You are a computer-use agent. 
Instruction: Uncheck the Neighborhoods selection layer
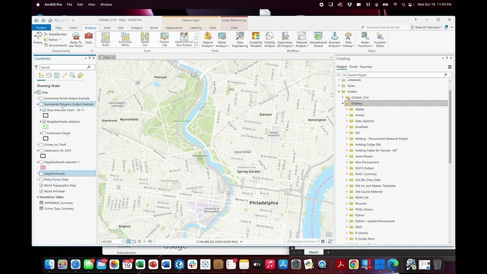[x=44, y=122]
